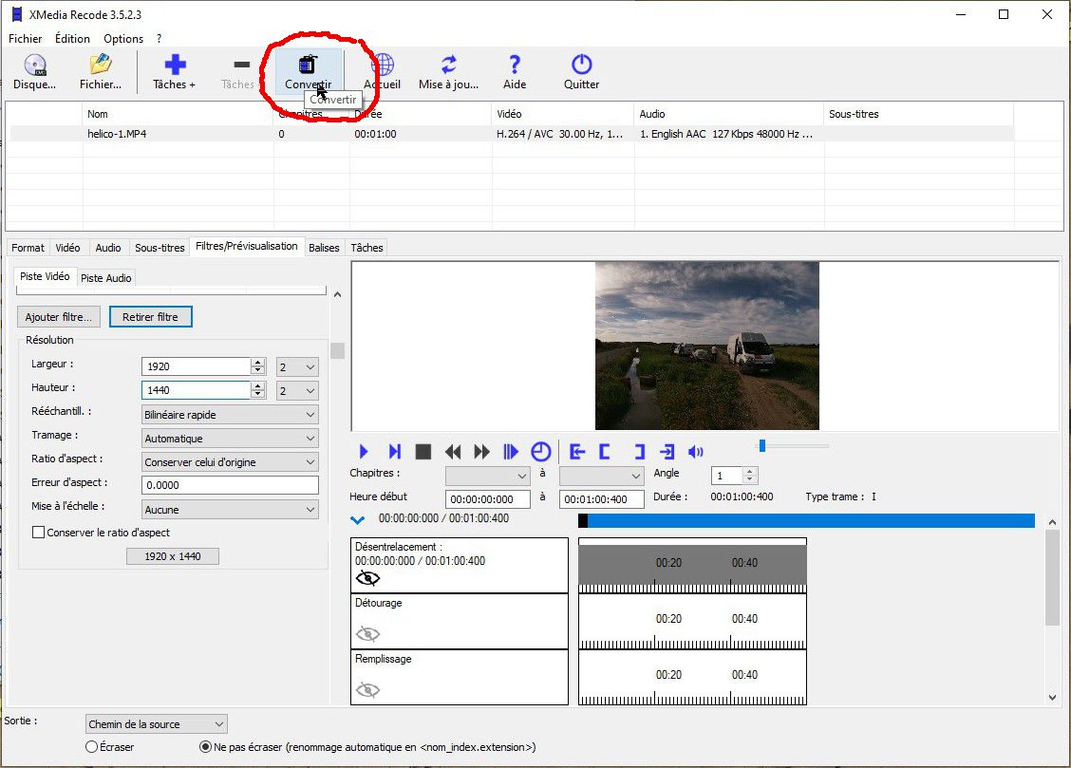This screenshot has width=1071, height=768.
Task: Toggle Remplissage filter visibility eye
Action: coord(367,690)
